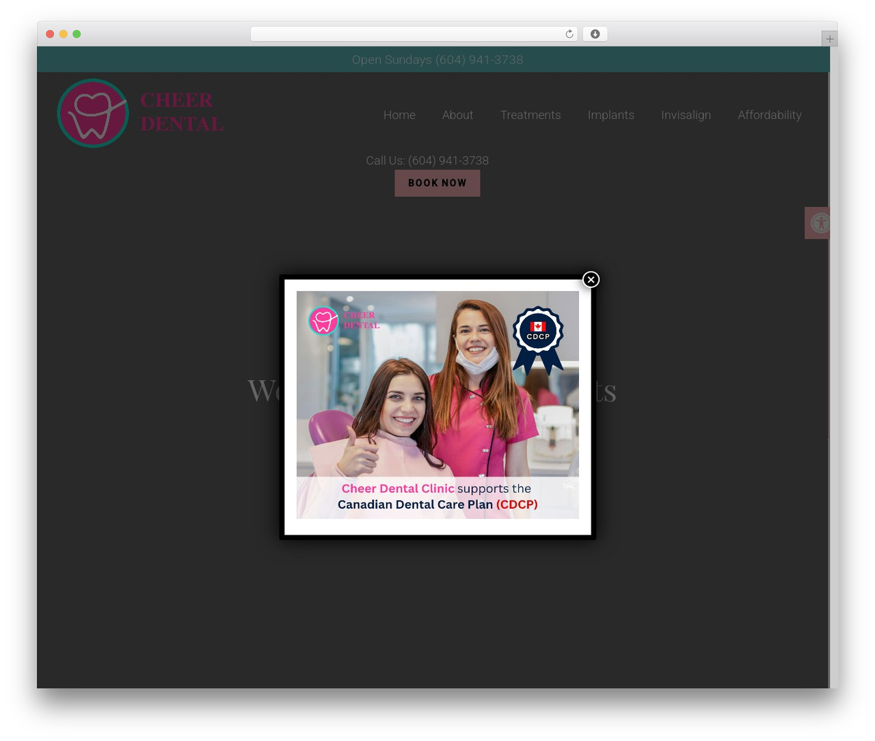
Task: Click the browser address bar
Action: point(414,34)
